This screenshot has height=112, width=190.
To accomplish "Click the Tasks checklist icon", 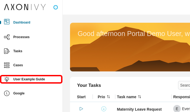I will click(x=7, y=51).
